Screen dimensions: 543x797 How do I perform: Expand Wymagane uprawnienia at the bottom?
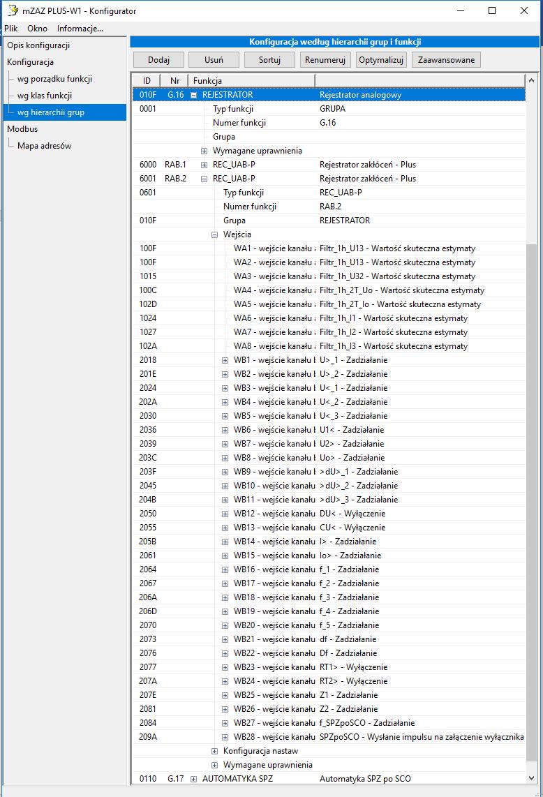pyautogui.click(x=214, y=765)
